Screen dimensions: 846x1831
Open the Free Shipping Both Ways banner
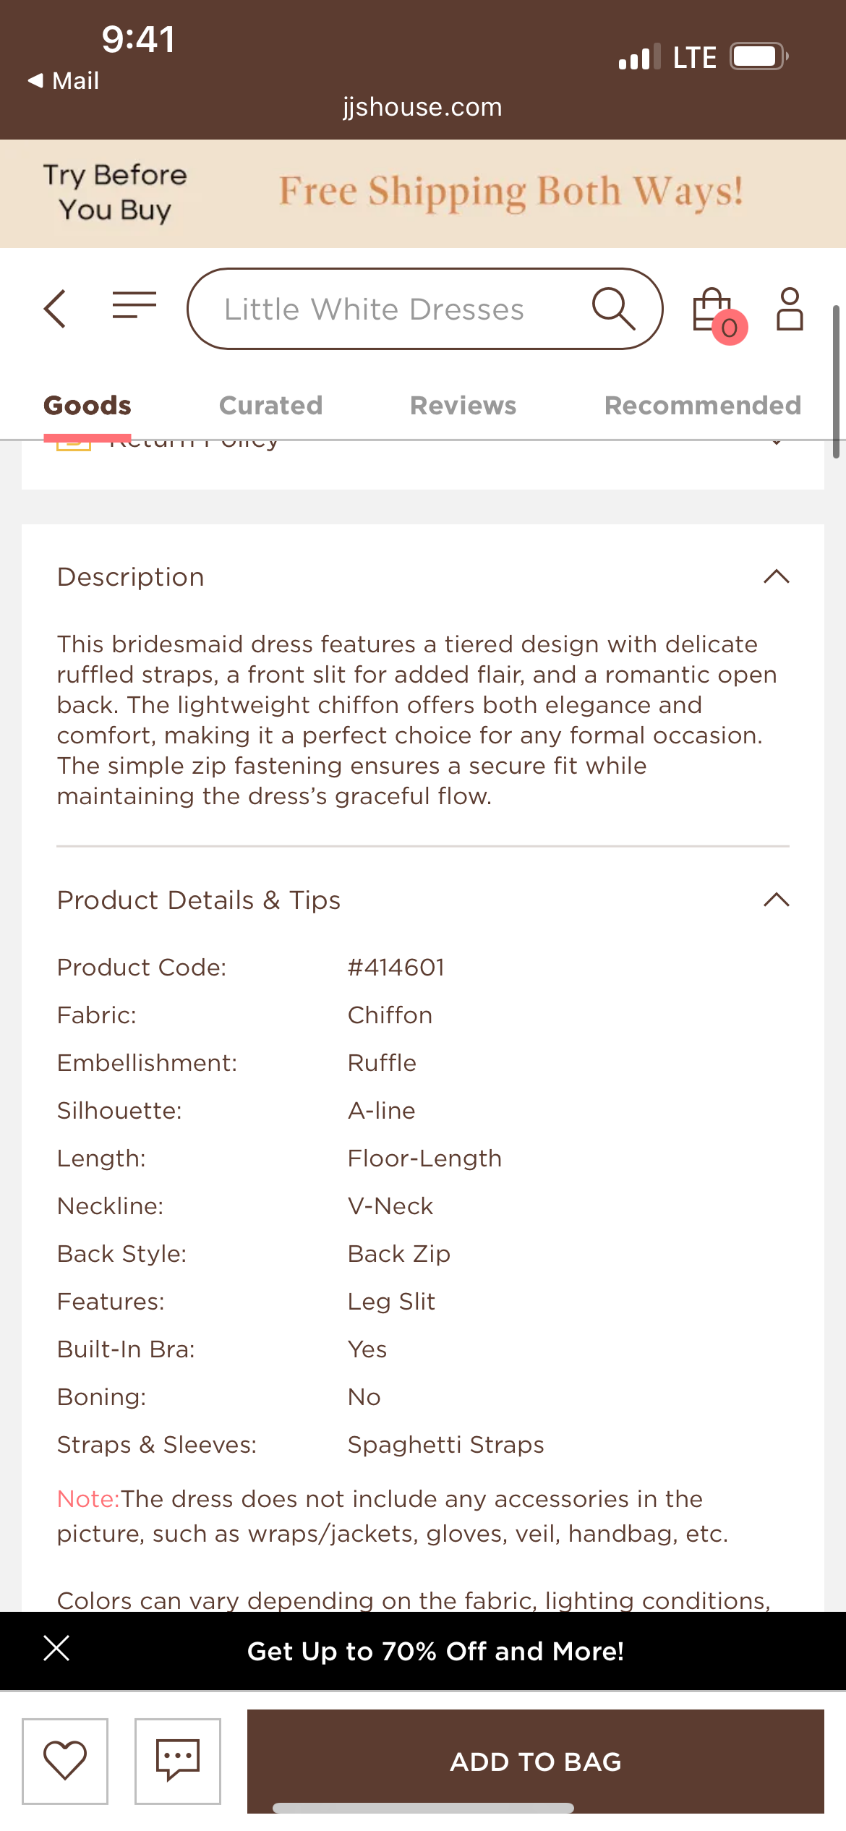[511, 191]
